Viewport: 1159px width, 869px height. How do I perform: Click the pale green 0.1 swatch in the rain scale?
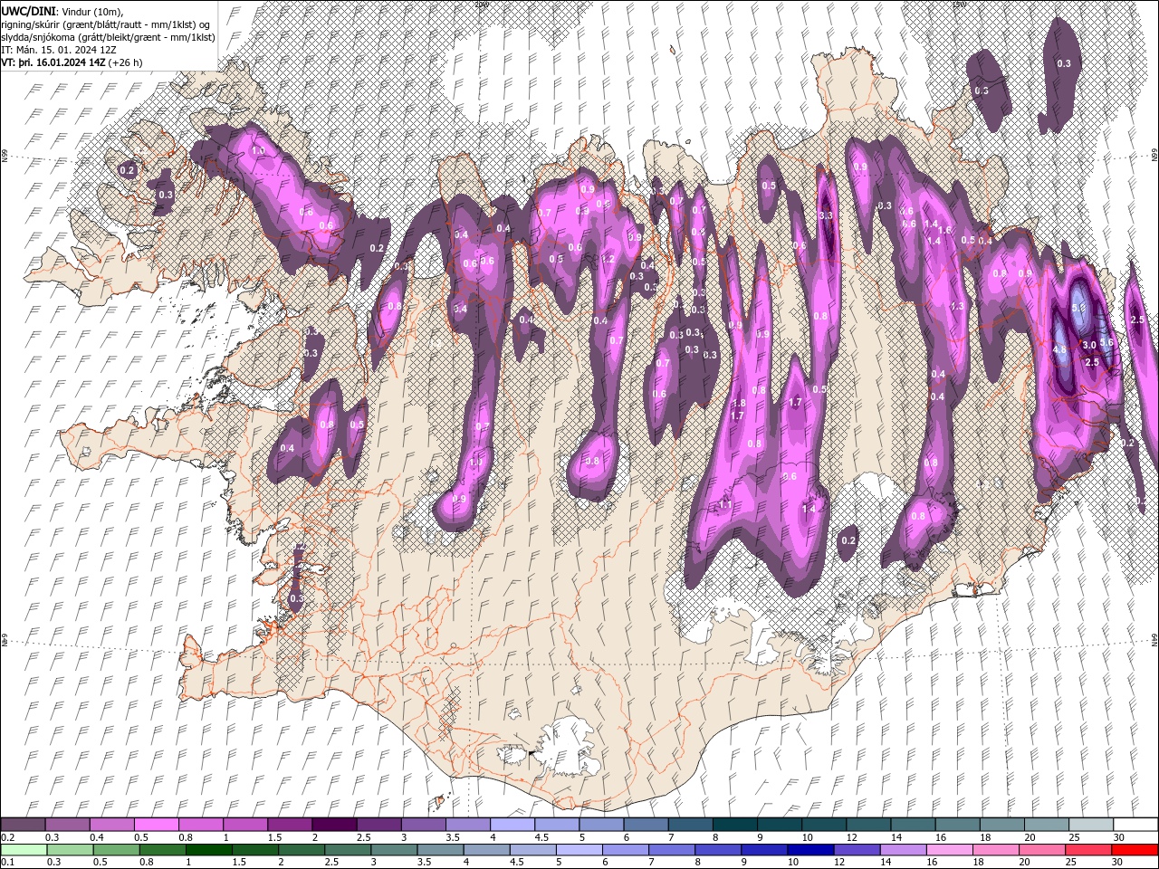[x=24, y=849]
